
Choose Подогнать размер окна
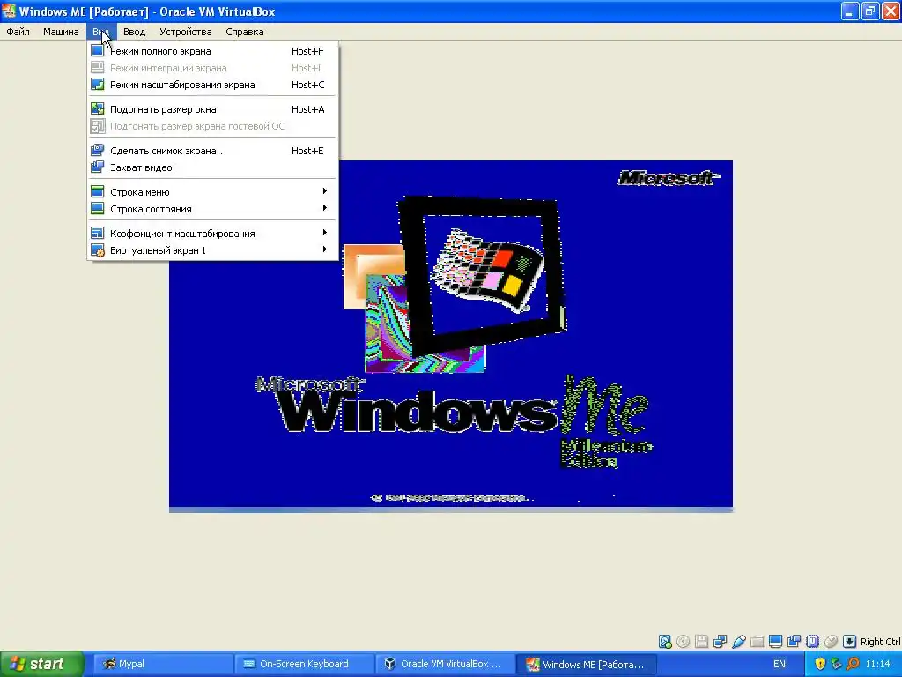click(x=212, y=109)
